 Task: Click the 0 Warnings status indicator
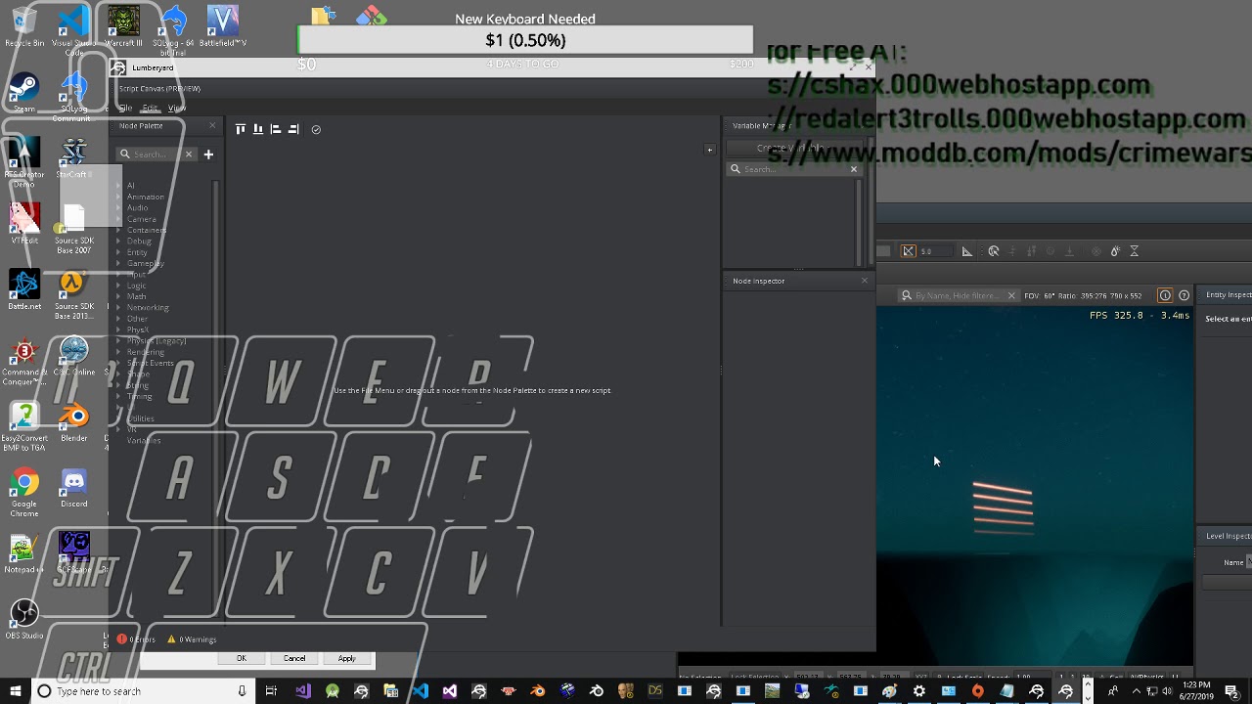193,639
